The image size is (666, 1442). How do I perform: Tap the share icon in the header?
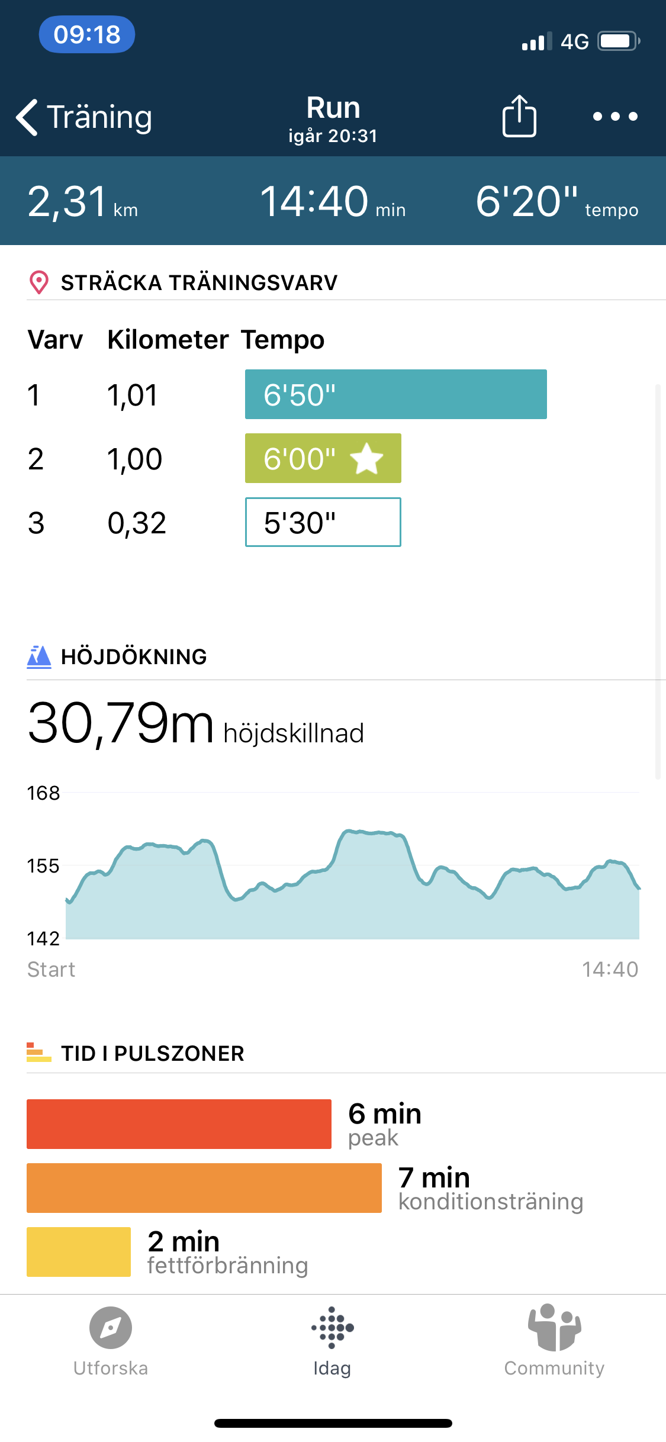point(519,116)
